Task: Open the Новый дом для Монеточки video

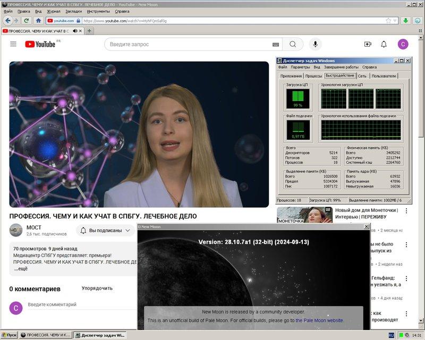Action: [x=367, y=214]
